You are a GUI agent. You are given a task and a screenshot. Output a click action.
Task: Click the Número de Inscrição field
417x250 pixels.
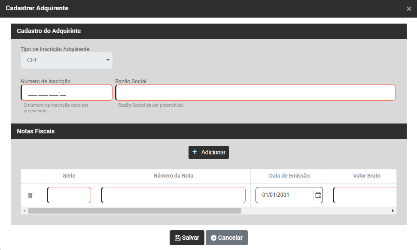tap(67, 93)
